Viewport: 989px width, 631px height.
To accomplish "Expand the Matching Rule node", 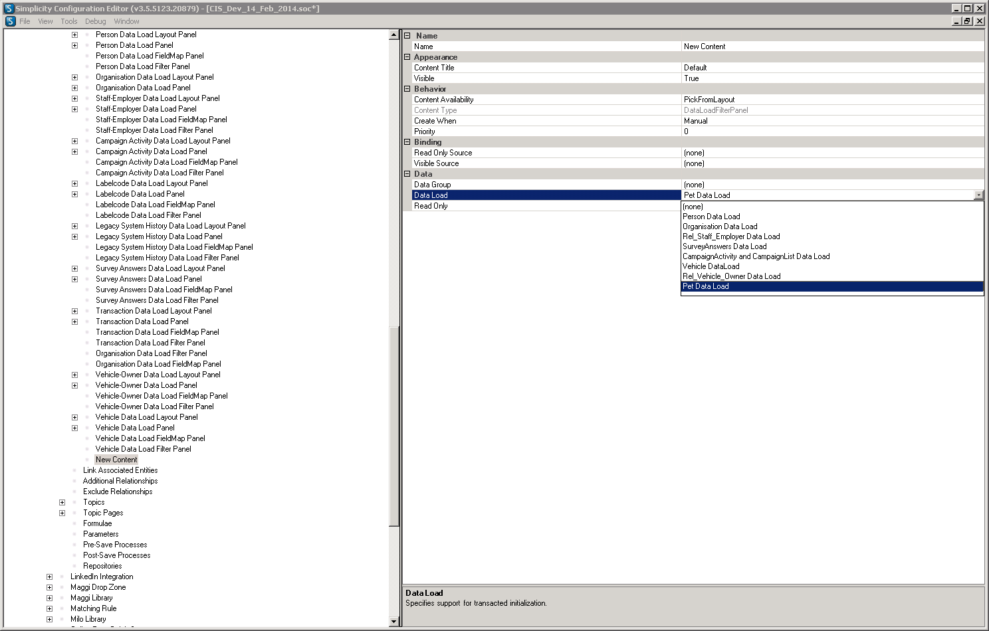I will point(49,608).
